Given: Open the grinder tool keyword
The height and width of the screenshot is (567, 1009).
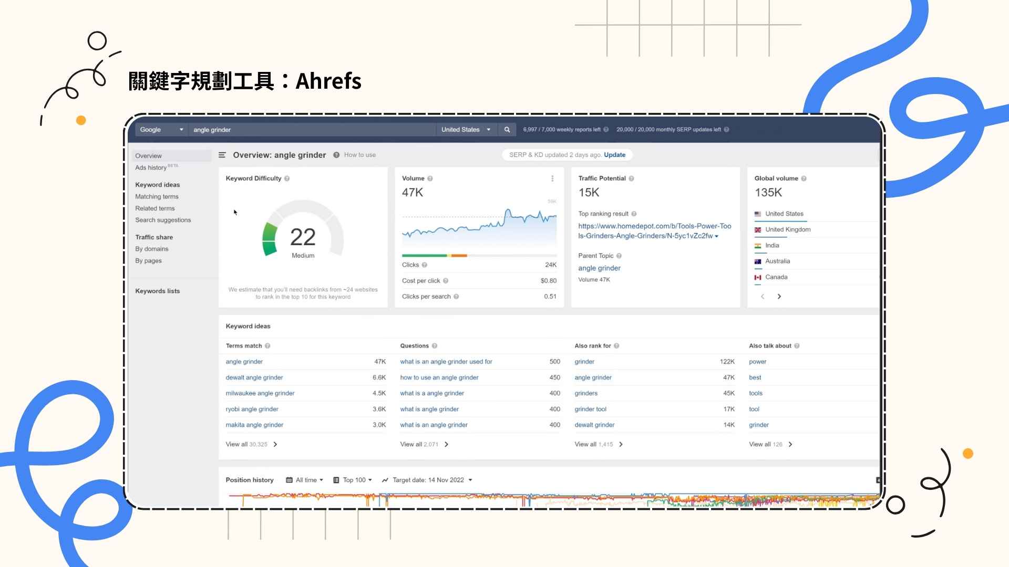Looking at the screenshot, I should point(590,409).
